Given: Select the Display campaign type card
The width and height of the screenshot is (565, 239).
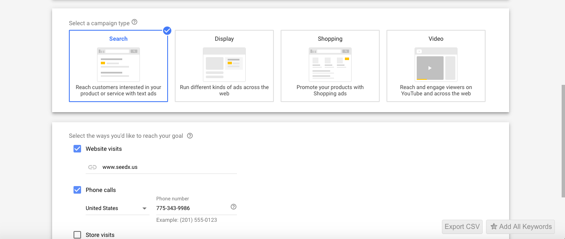Looking at the screenshot, I should point(224,66).
